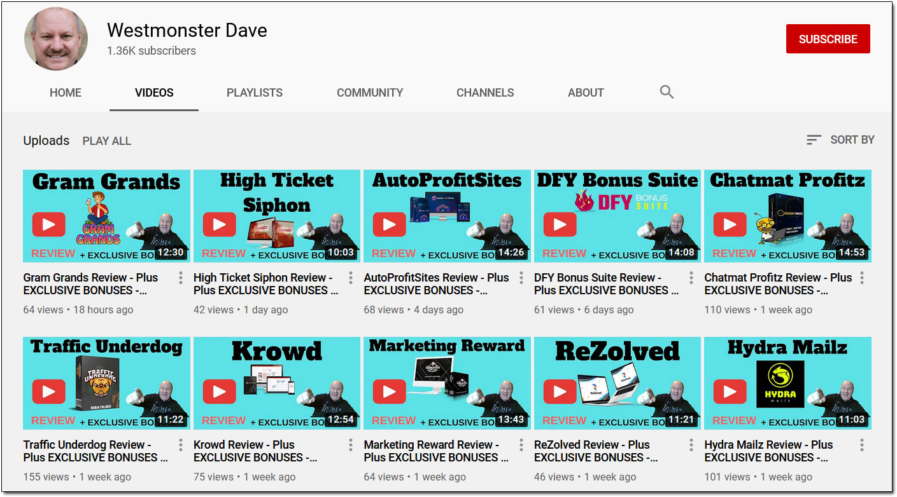
Task: Open the Krowd video thumbnail
Action: pyautogui.click(x=277, y=383)
